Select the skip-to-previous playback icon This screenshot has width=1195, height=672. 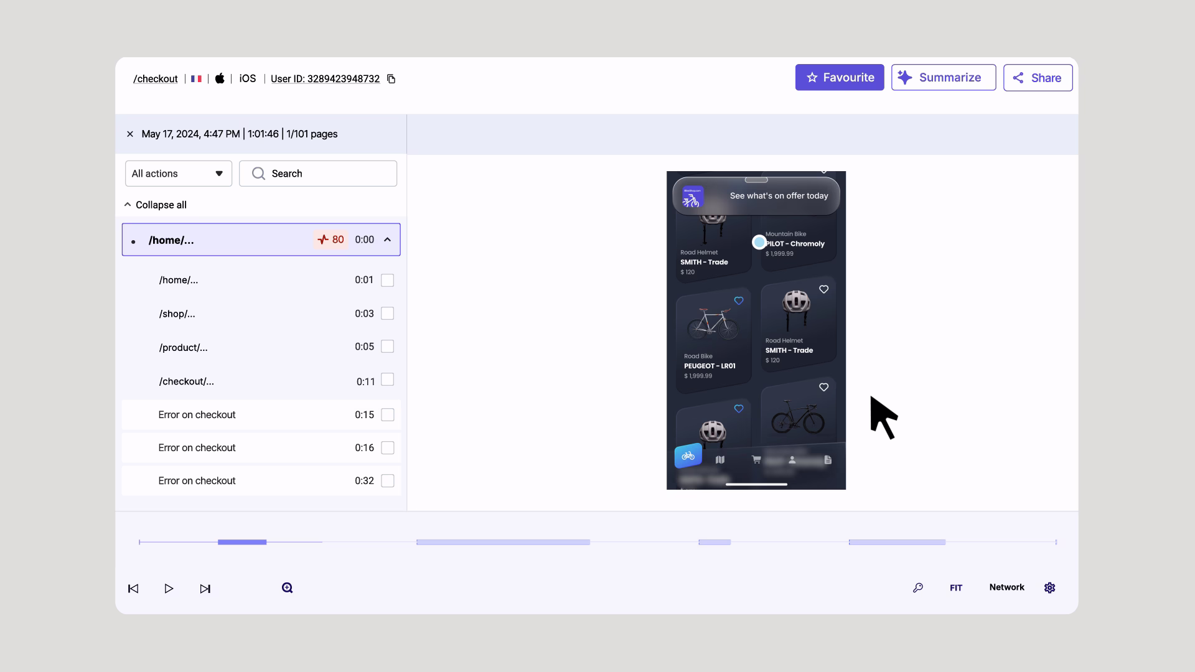(133, 588)
